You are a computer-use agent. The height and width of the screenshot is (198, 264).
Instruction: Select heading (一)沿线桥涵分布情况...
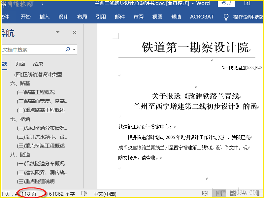click(x=43, y=128)
